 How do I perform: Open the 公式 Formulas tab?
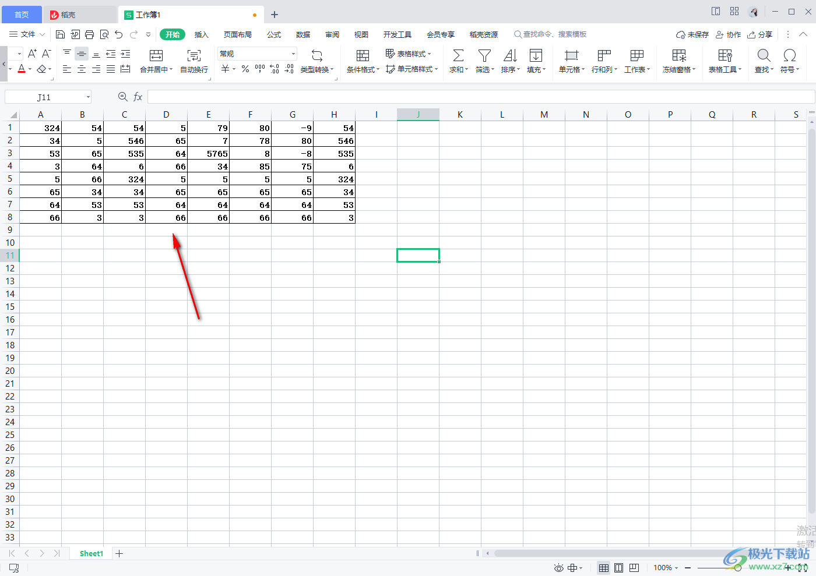click(274, 35)
